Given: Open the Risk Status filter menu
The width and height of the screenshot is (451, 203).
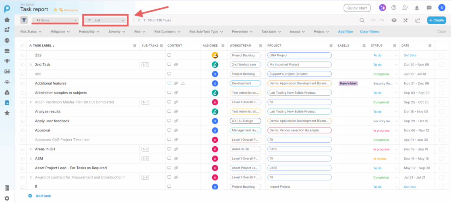Looking at the screenshot, I should 31,31.
